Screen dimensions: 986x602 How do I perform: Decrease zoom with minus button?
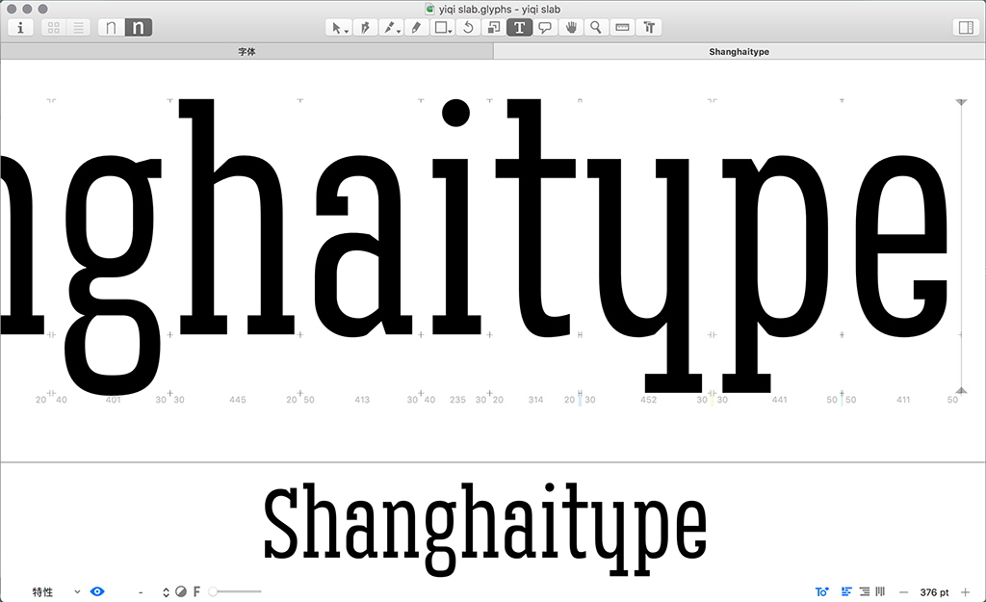point(903,592)
